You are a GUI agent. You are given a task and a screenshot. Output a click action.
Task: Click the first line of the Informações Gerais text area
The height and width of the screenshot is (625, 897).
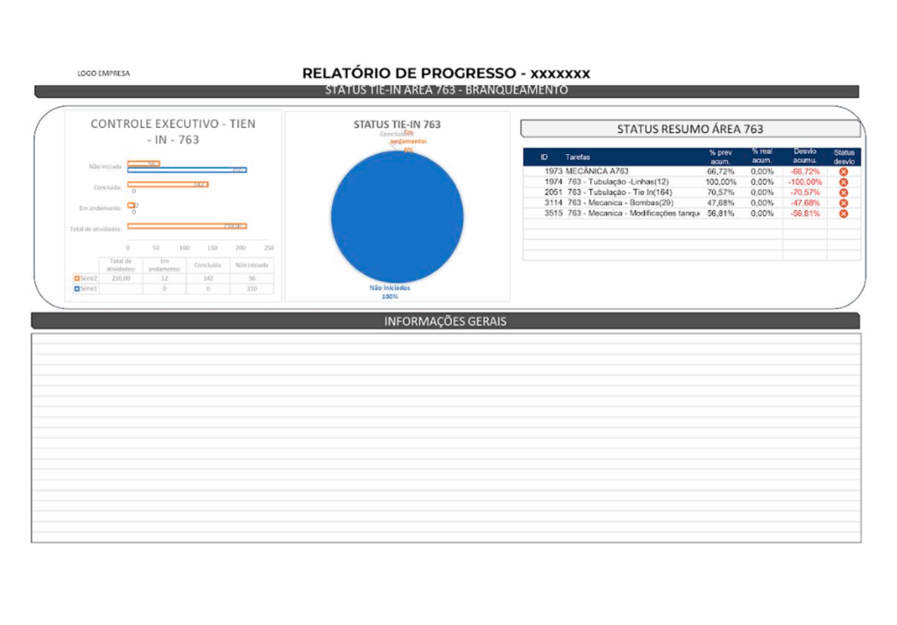click(445, 338)
